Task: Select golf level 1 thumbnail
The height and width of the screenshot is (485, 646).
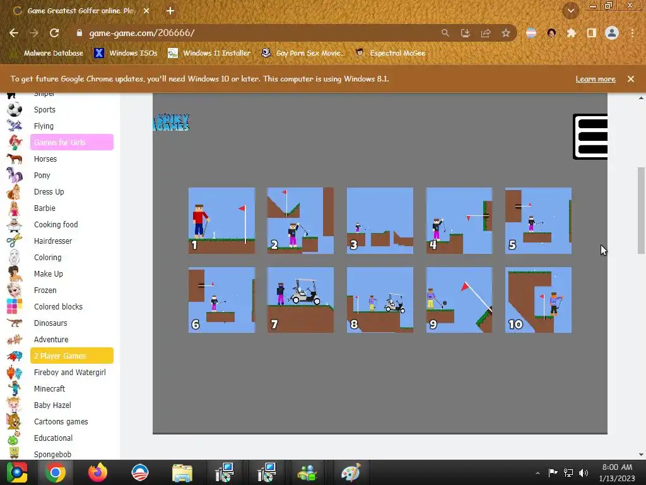Action: click(221, 220)
